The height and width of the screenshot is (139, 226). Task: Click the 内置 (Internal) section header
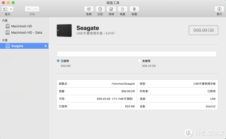[x=5, y=21]
